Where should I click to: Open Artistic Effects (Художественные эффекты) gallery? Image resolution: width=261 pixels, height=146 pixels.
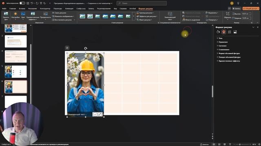(33, 16)
